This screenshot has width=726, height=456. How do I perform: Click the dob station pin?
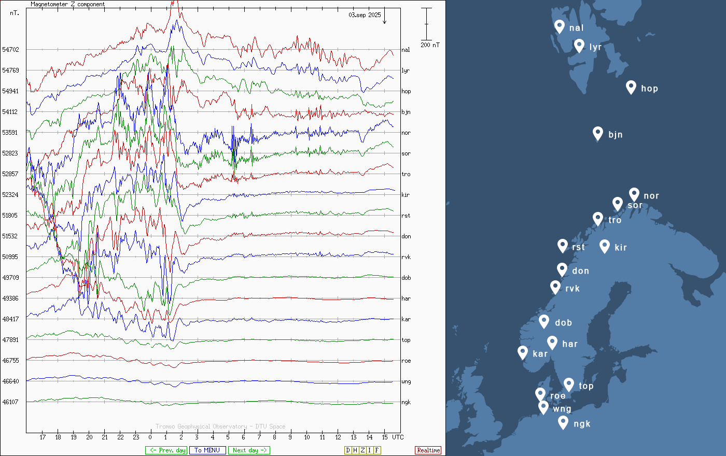tap(544, 321)
